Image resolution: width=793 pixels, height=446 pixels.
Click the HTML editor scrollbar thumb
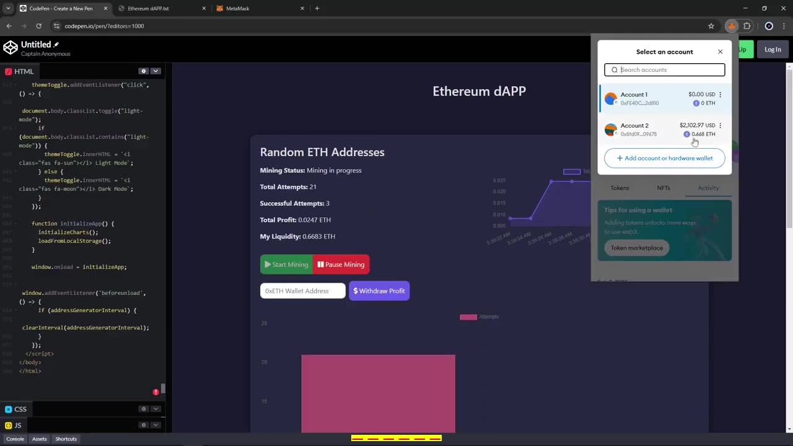click(x=163, y=388)
